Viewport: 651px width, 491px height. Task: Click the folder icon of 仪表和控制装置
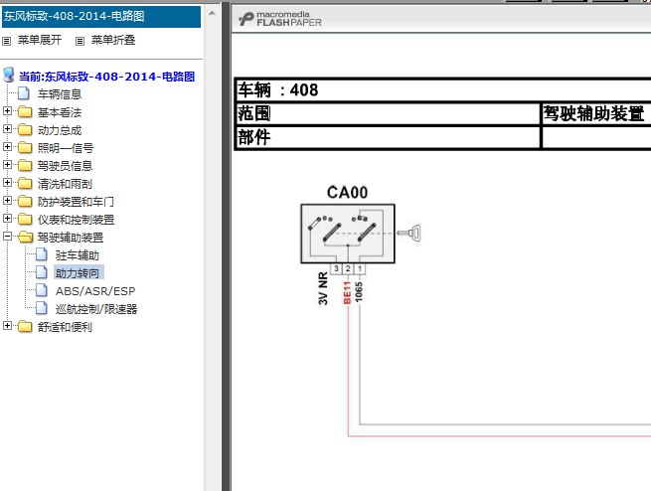[25, 219]
